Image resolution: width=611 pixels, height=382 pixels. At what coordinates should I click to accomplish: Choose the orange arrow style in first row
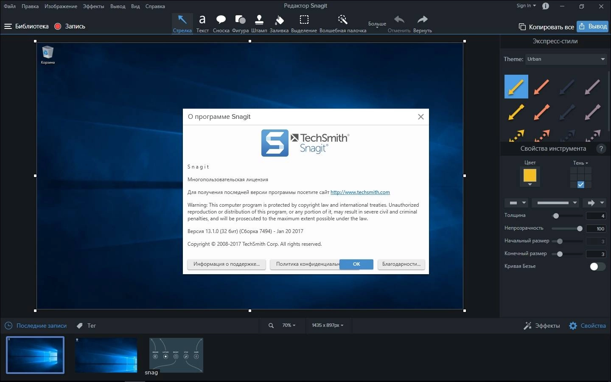[541, 87]
